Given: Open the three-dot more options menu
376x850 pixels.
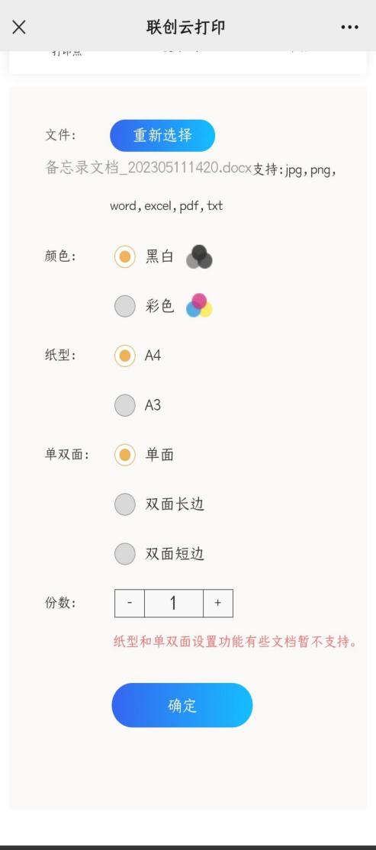Looking at the screenshot, I should tap(350, 27).
